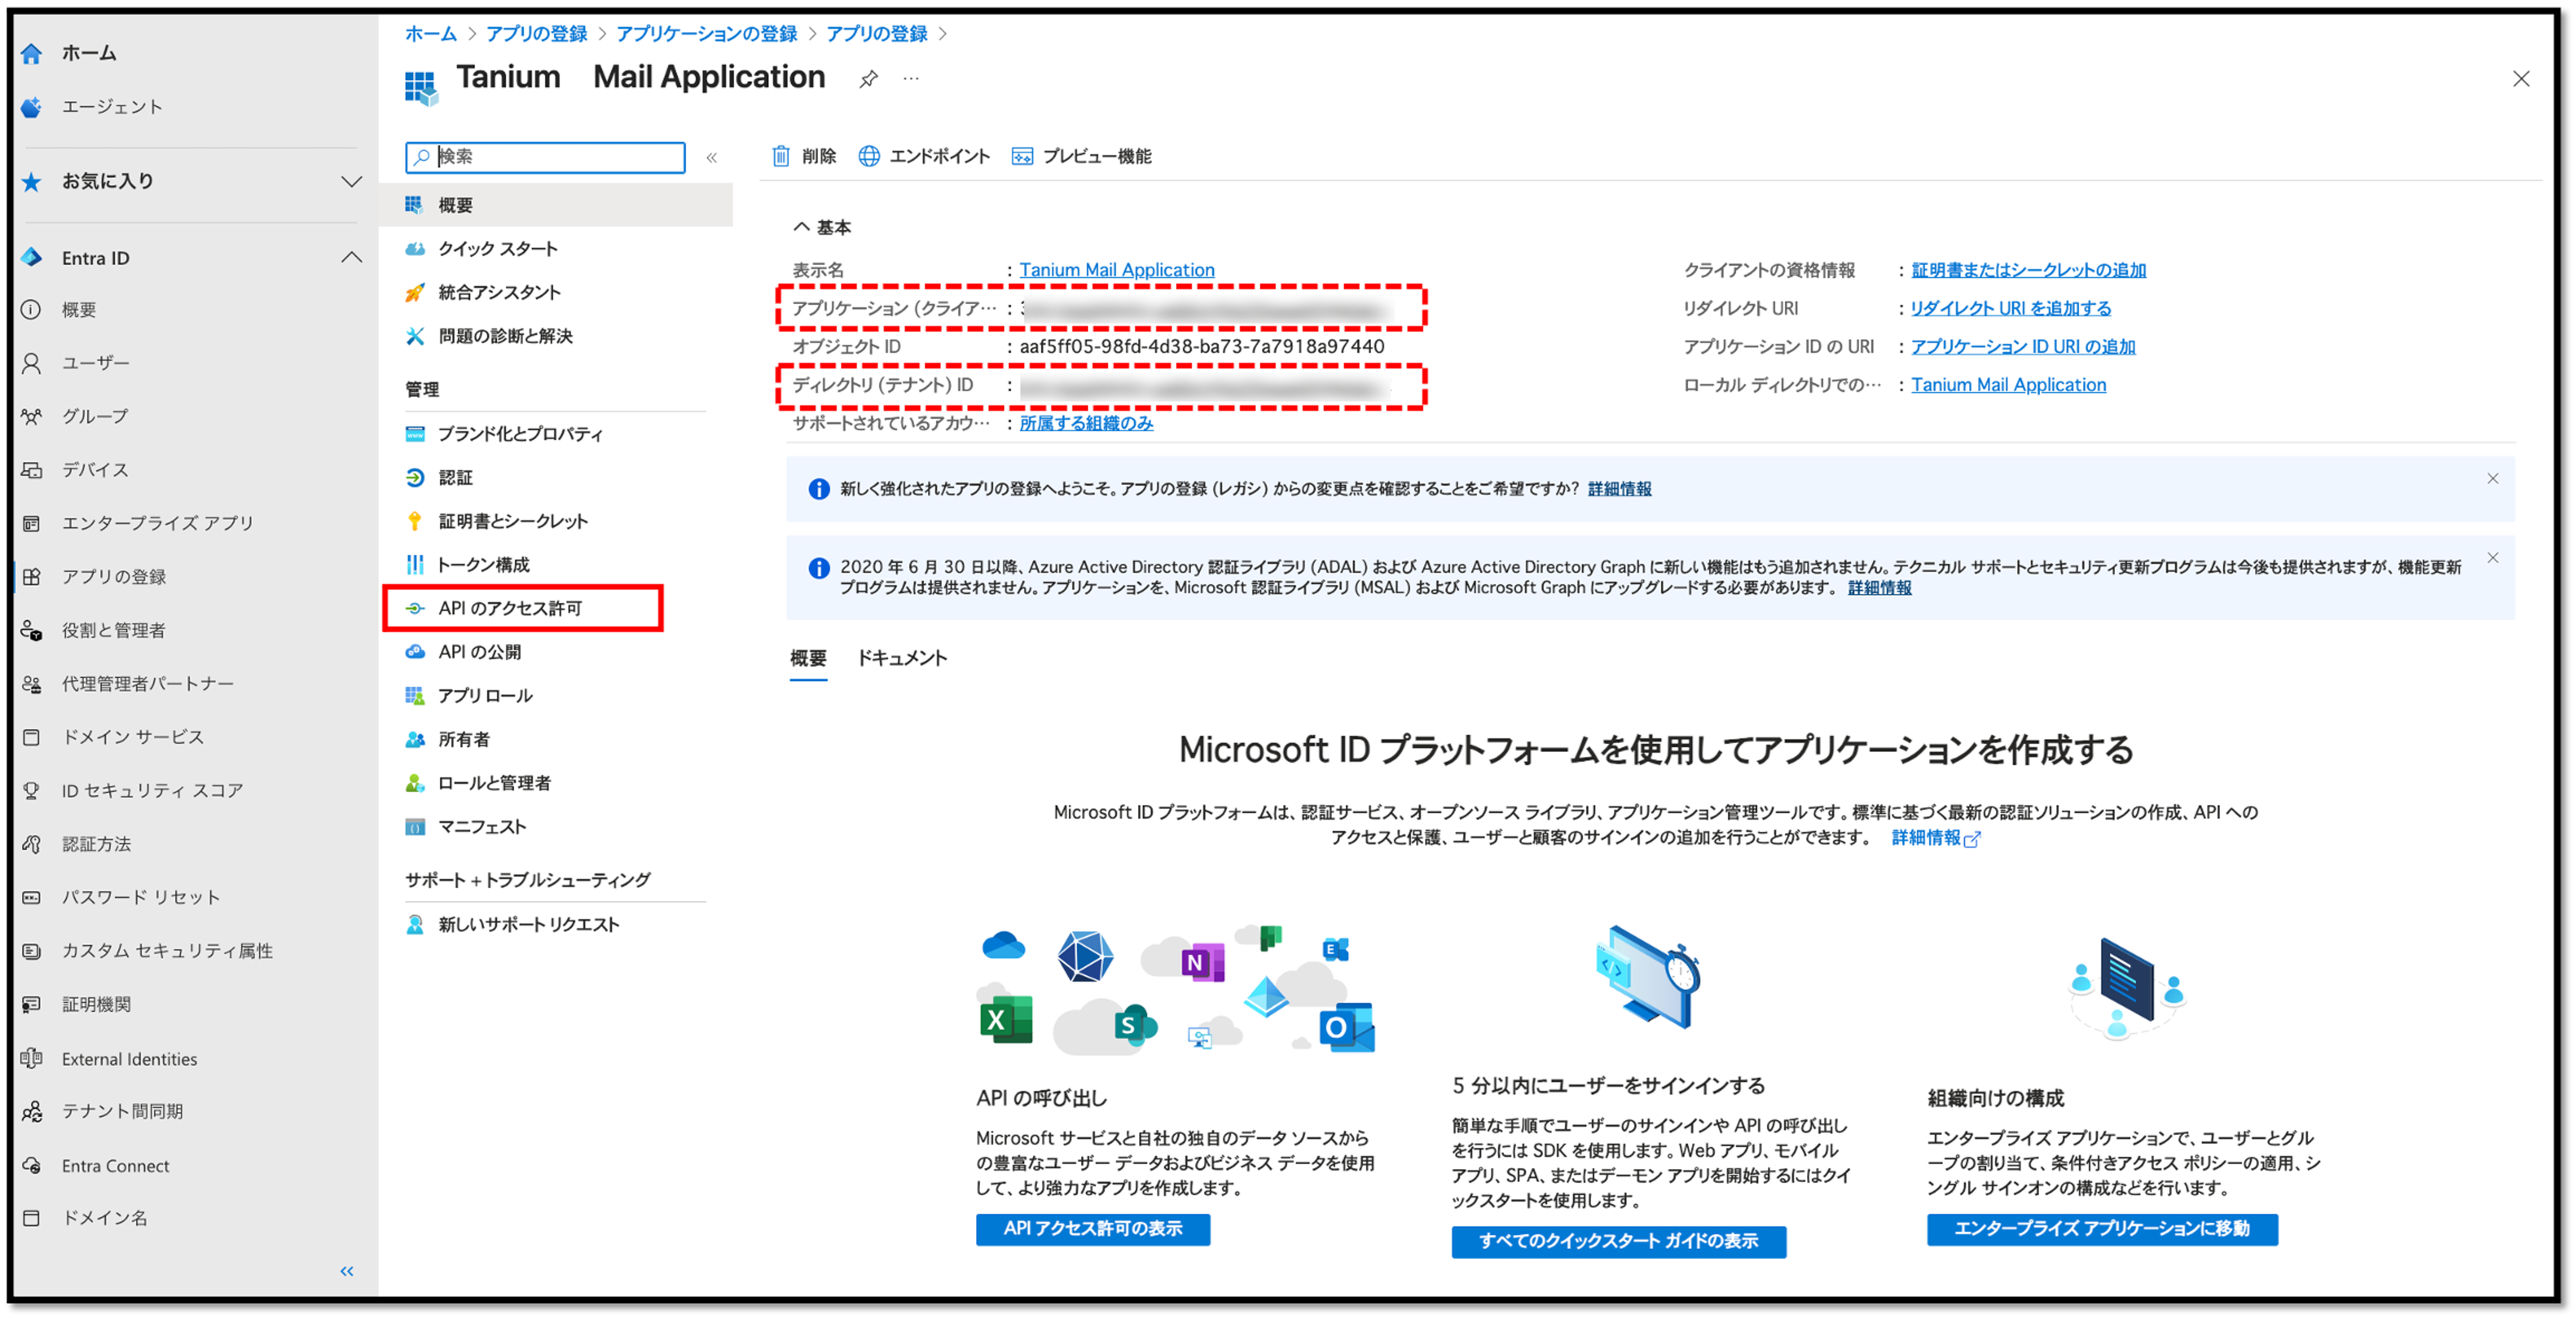Collapse the お気に入り section chevron
This screenshot has height=1319, width=2576.
(x=351, y=181)
